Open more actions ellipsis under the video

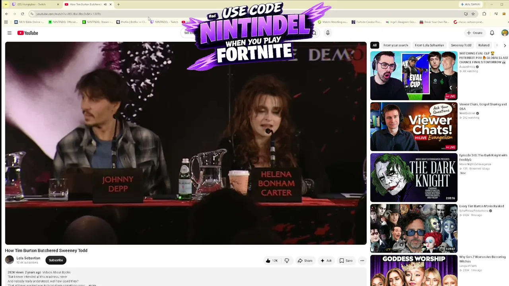[x=362, y=261]
